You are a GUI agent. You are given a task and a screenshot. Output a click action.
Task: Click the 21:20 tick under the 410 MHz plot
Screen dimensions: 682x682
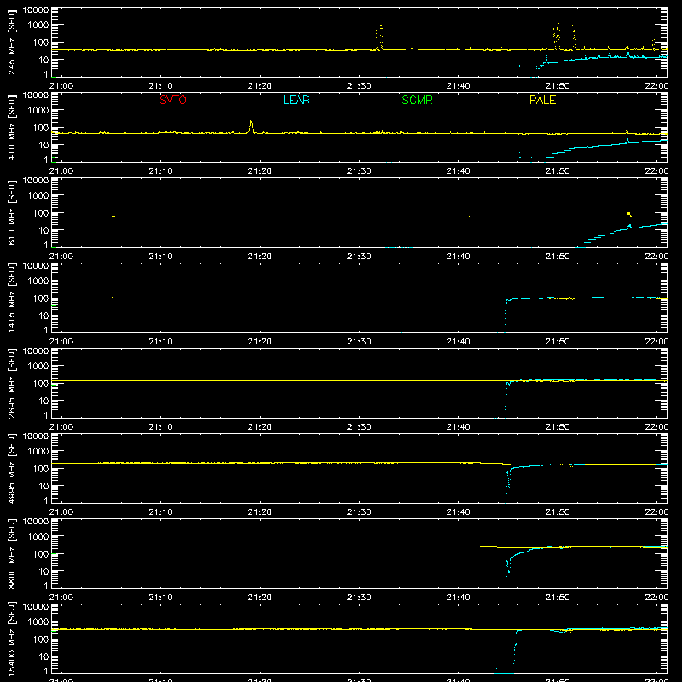click(260, 171)
